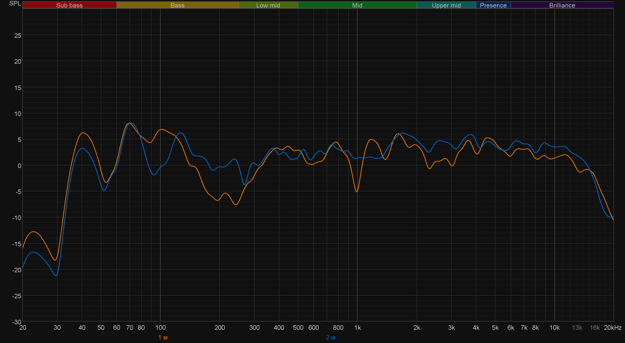Select the Mid frequency band header
The height and width of the screenshot is (343, 625).
(357, 5)
